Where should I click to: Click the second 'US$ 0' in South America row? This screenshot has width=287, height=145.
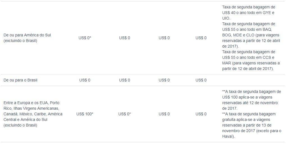click(125, 38)
